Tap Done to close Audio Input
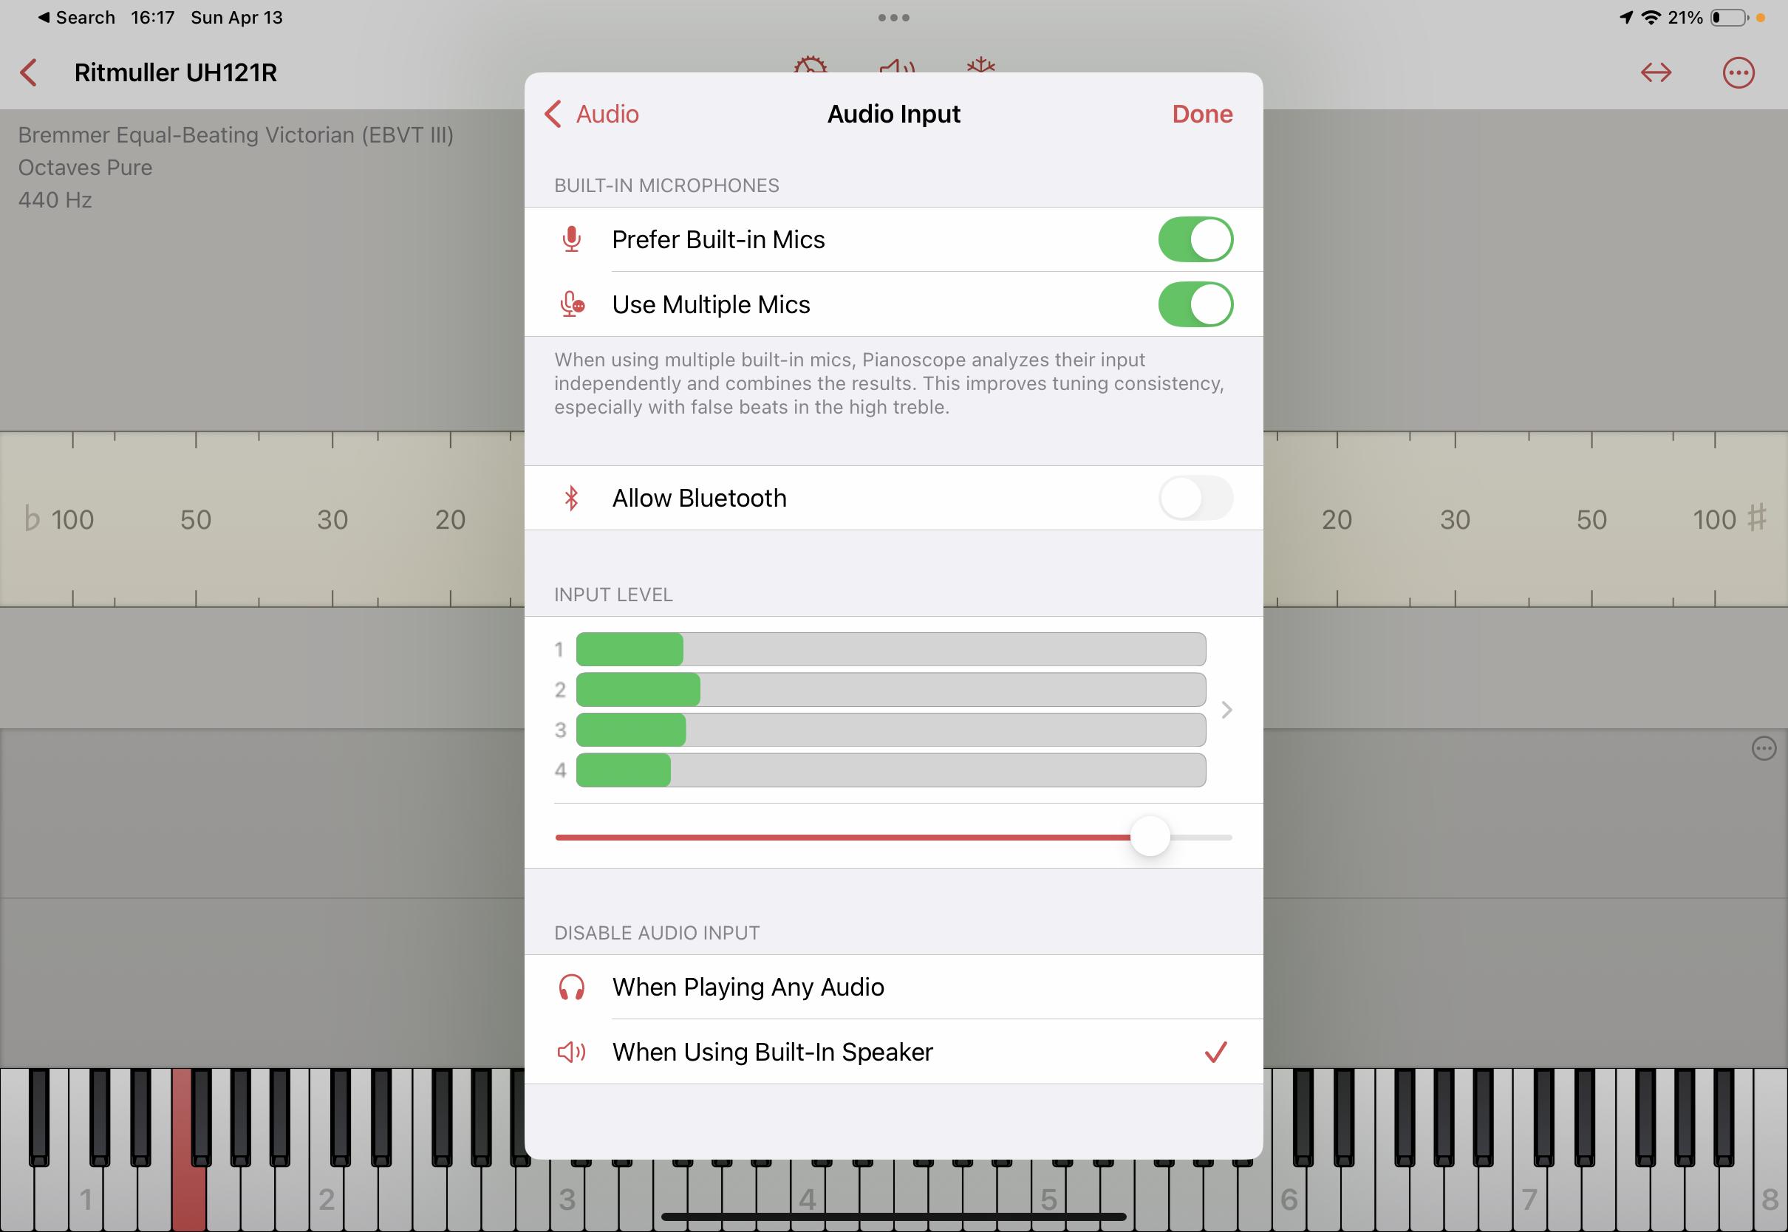 coord(1202,114)
